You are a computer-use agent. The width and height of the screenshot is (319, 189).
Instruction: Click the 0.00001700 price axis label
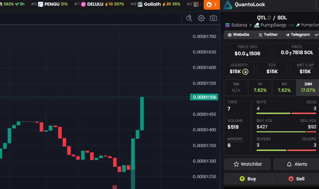tap(204, 37)
